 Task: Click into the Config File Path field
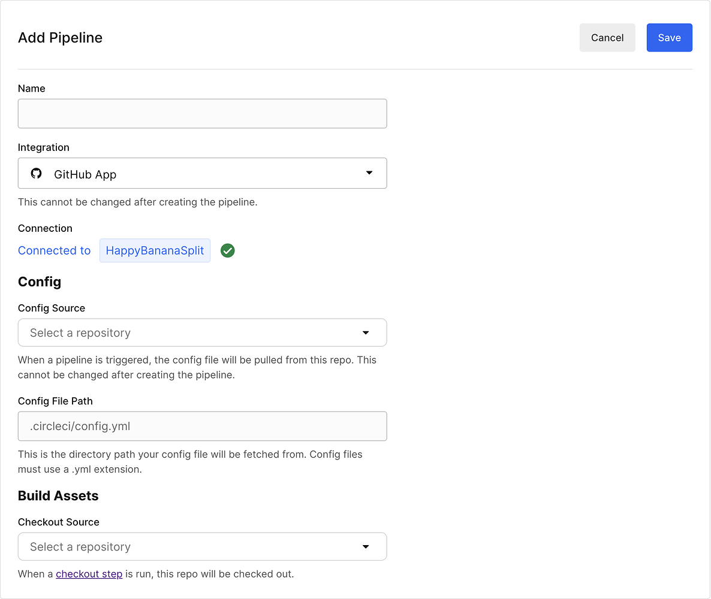tap(202, 426)
